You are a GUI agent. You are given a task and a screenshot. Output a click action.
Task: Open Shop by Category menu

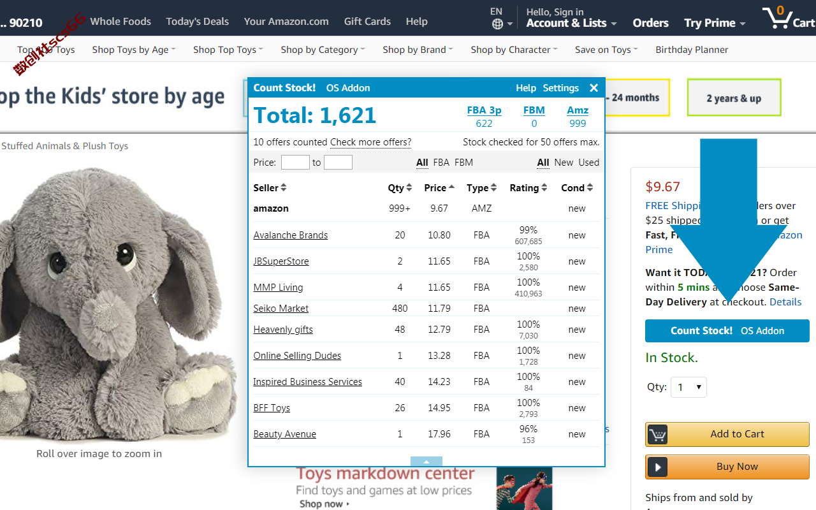coord(323,50)
